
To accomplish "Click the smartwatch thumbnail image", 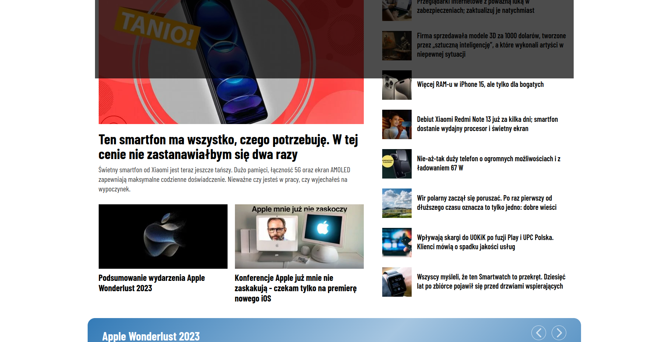I will point(397,282).
